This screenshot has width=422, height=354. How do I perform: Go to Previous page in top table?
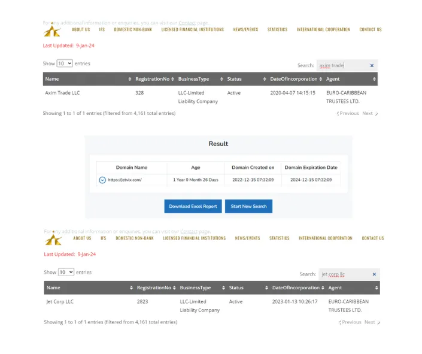(x=348, y=113)
